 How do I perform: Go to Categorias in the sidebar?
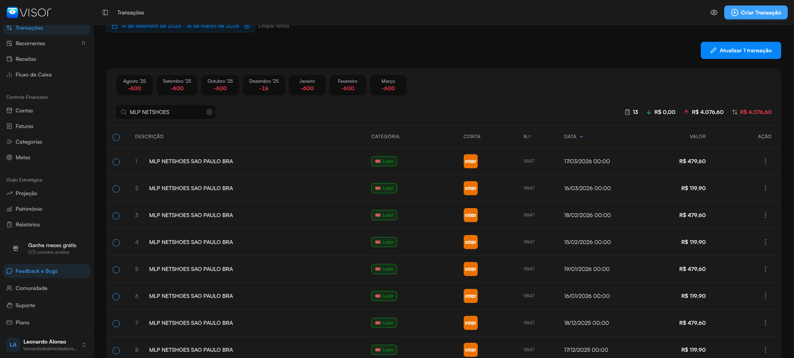[x=29, y=142]
